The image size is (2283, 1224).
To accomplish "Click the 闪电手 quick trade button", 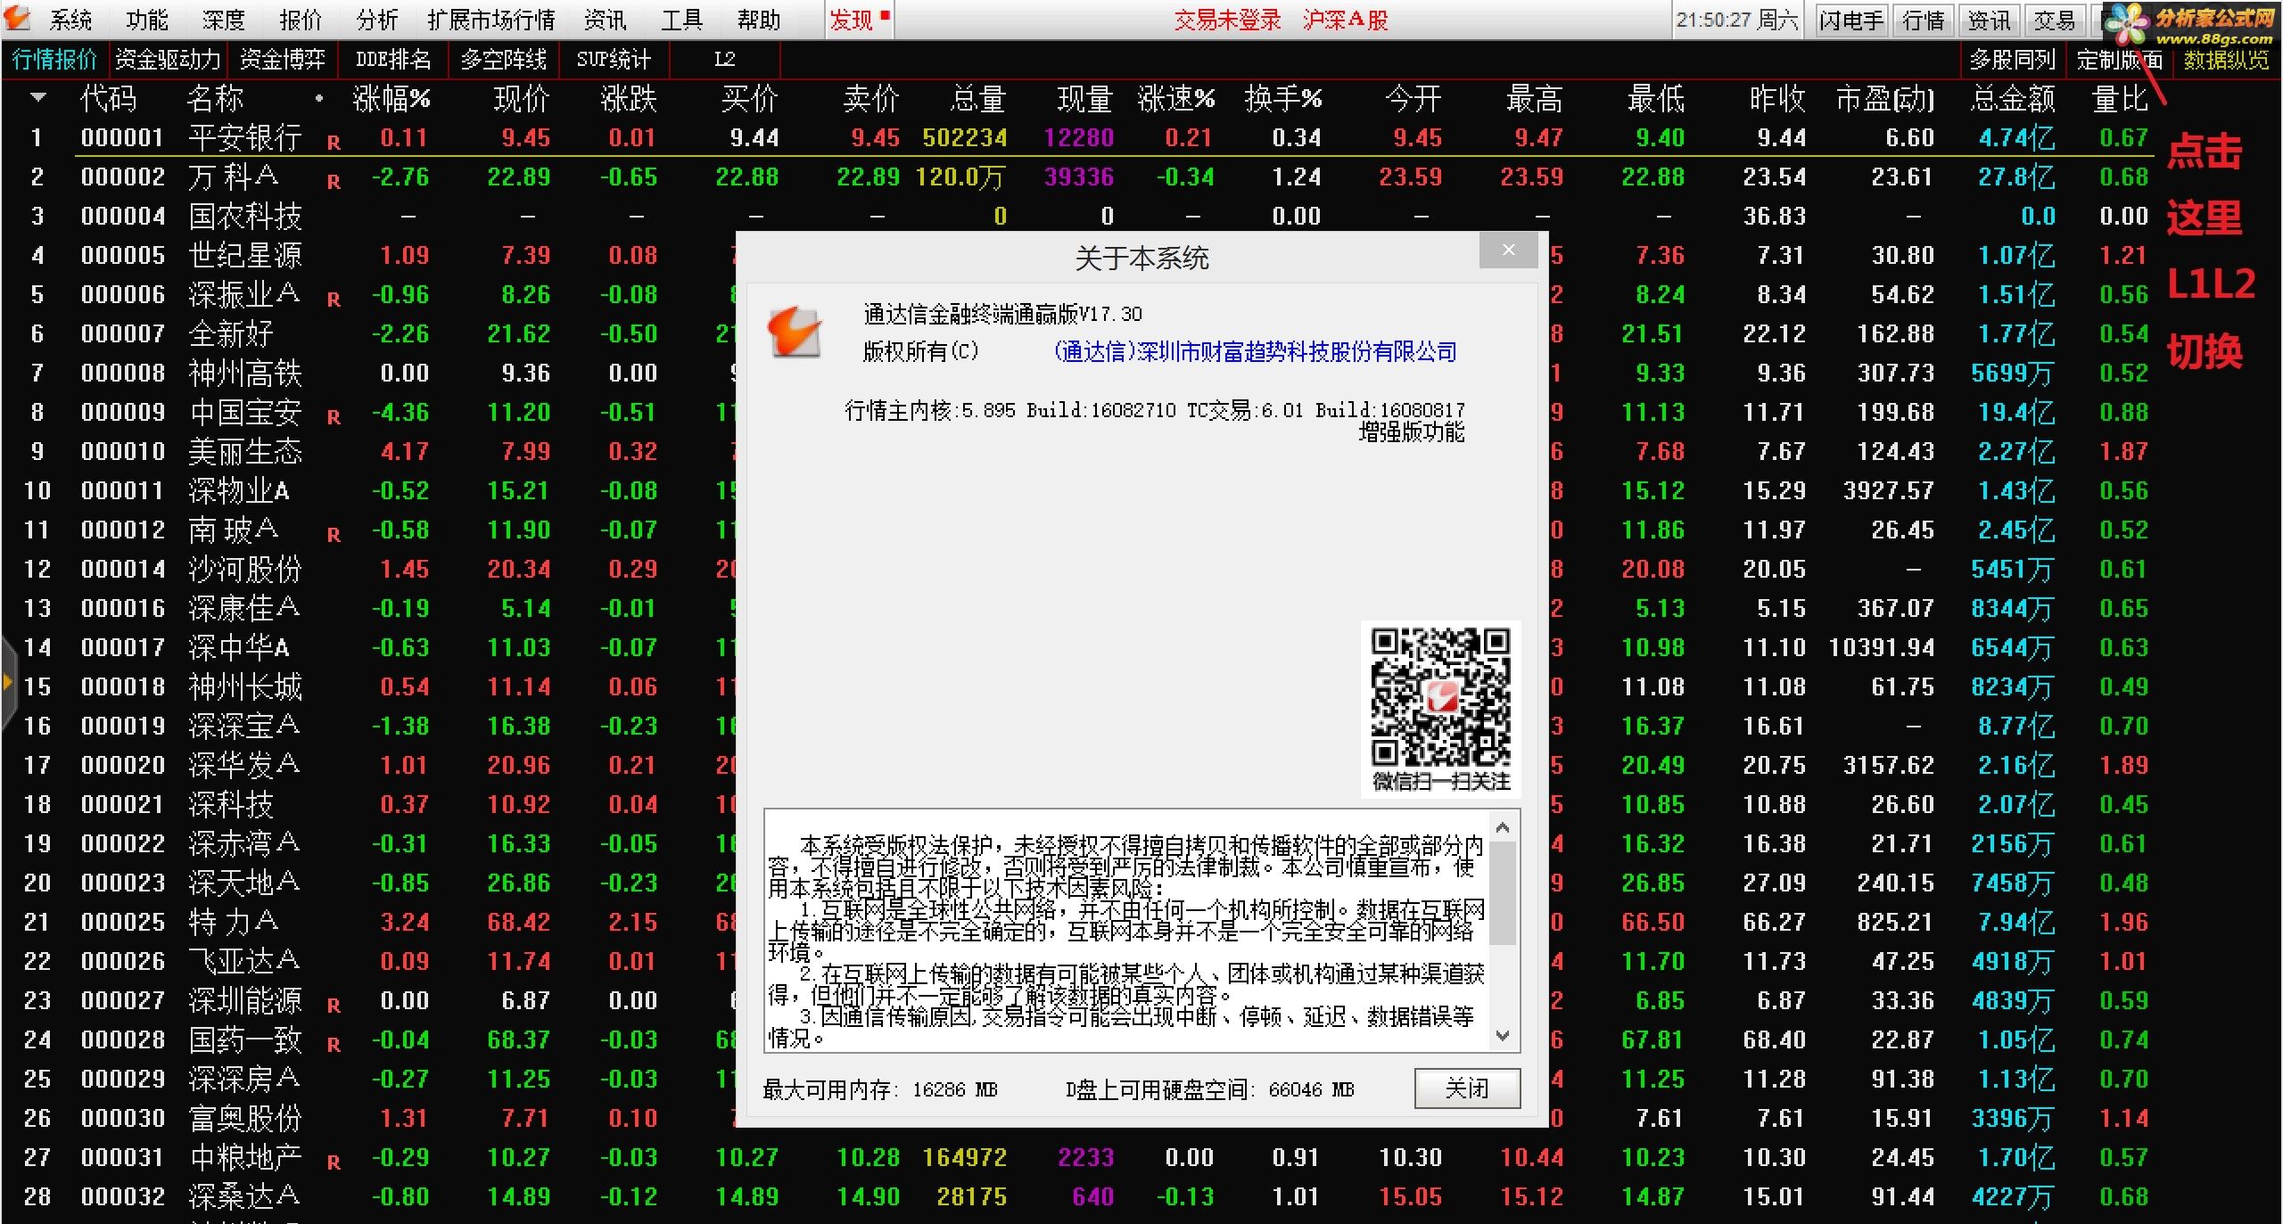I will coord(1851,20).
